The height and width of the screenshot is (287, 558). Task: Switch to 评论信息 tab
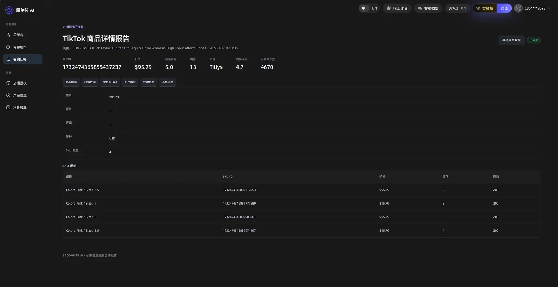coord(149,82)
